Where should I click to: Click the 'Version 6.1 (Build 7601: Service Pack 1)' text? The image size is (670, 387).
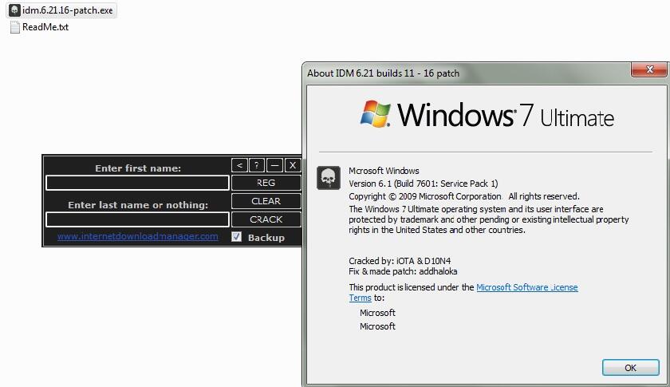[423, 184]
